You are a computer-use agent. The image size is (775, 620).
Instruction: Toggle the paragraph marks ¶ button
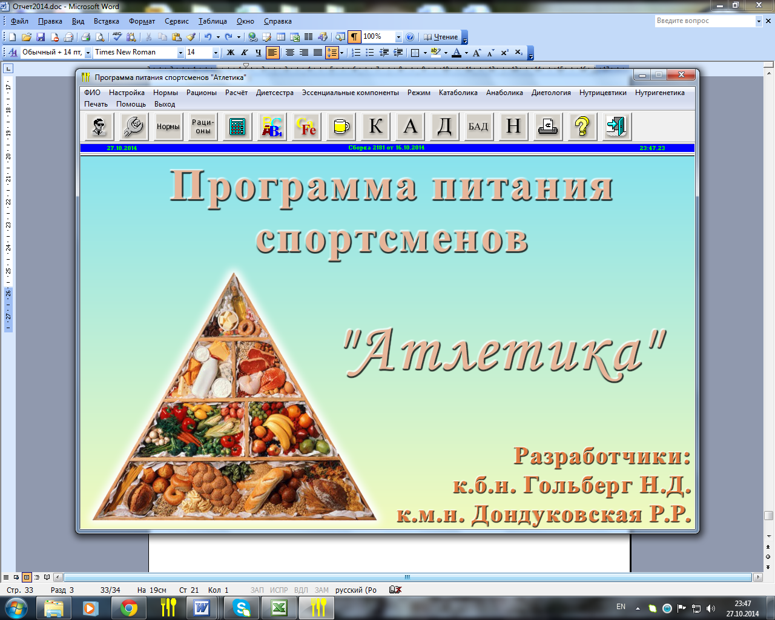click(x=354, y=37)
